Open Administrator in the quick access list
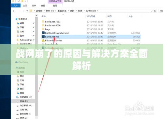Viewport: 163px width, 119px height. click(x=26, y=40)
